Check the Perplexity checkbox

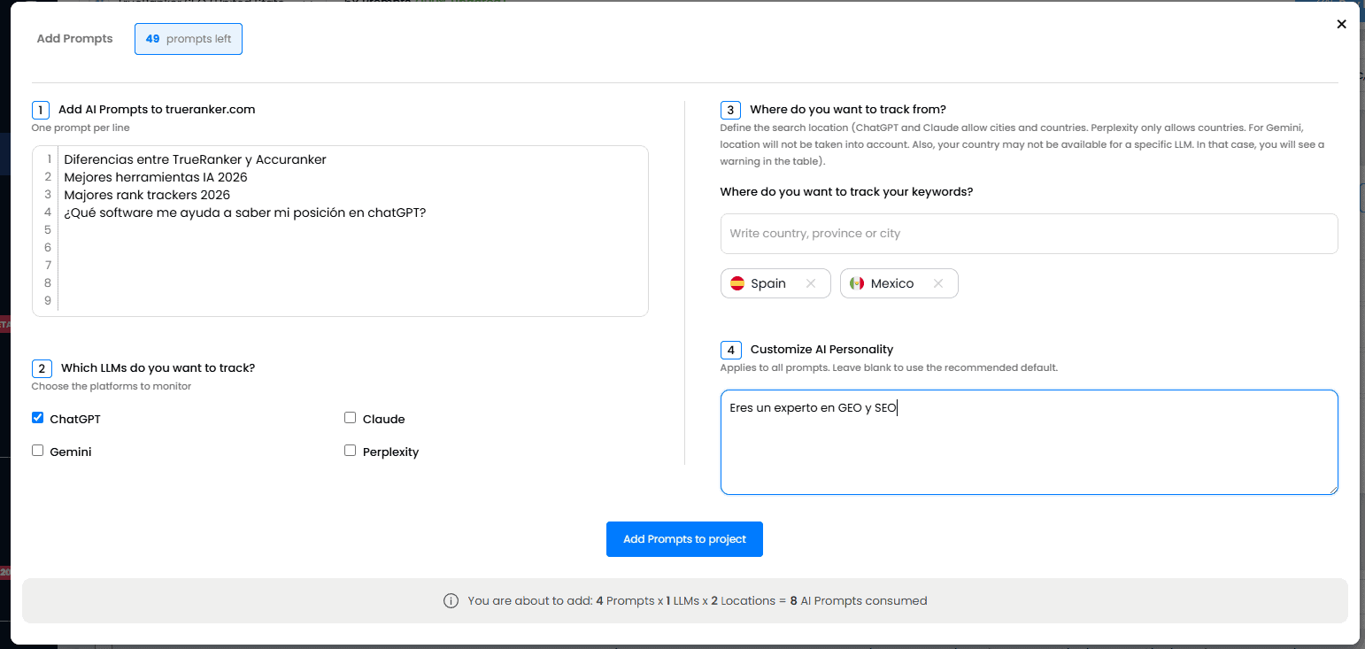[351, 451]
